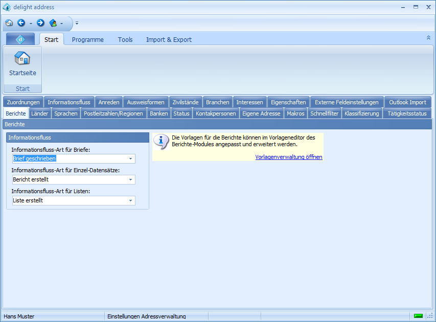Click the Startseite house icon in ribbon
Screen dimensions: 436x322
tap(22, 58)
